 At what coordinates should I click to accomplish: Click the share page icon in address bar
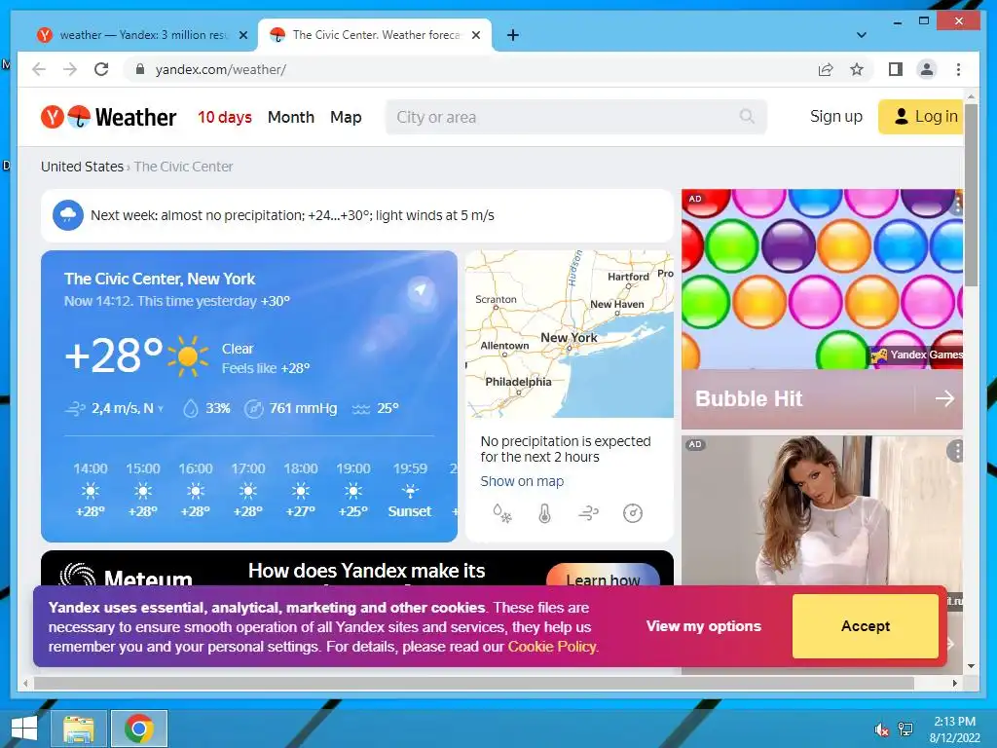826,69
